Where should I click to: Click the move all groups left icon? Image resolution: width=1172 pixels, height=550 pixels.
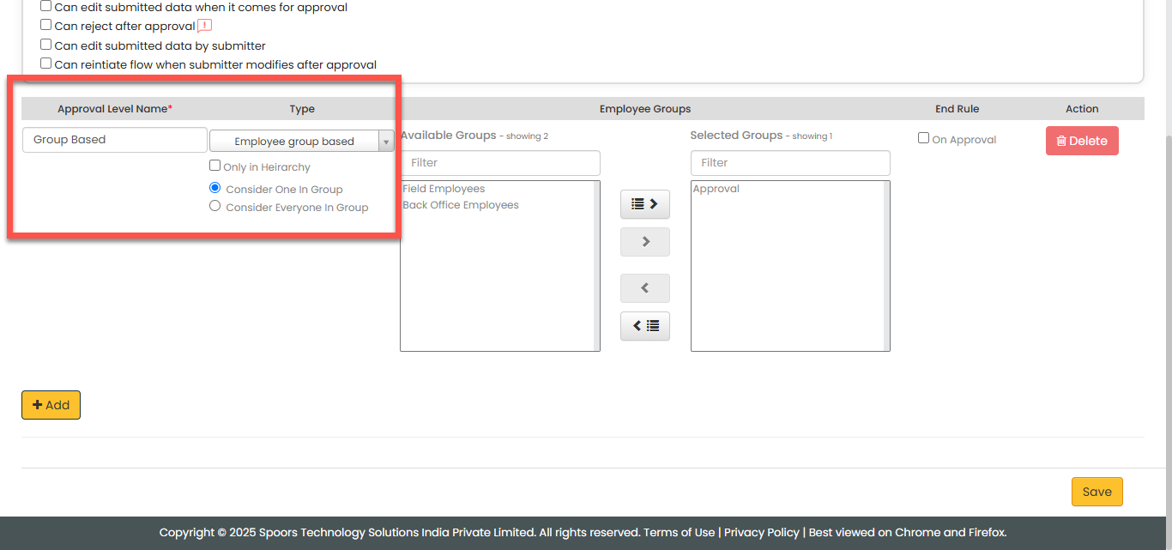pos(644,326)
